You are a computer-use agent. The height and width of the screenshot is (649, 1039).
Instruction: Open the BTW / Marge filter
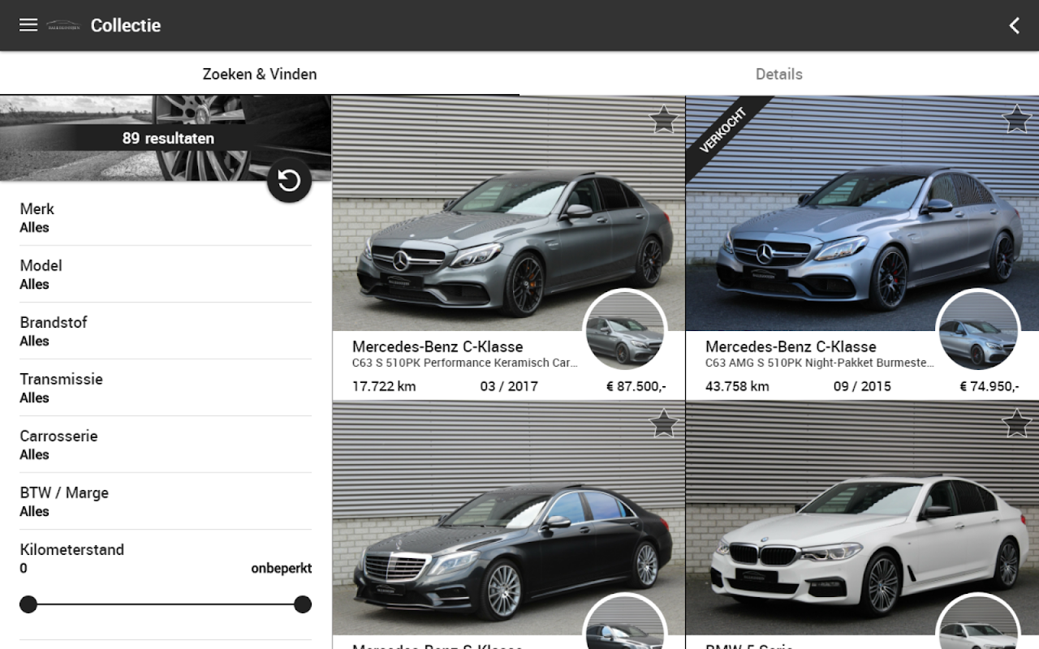(x=166, y=501)
